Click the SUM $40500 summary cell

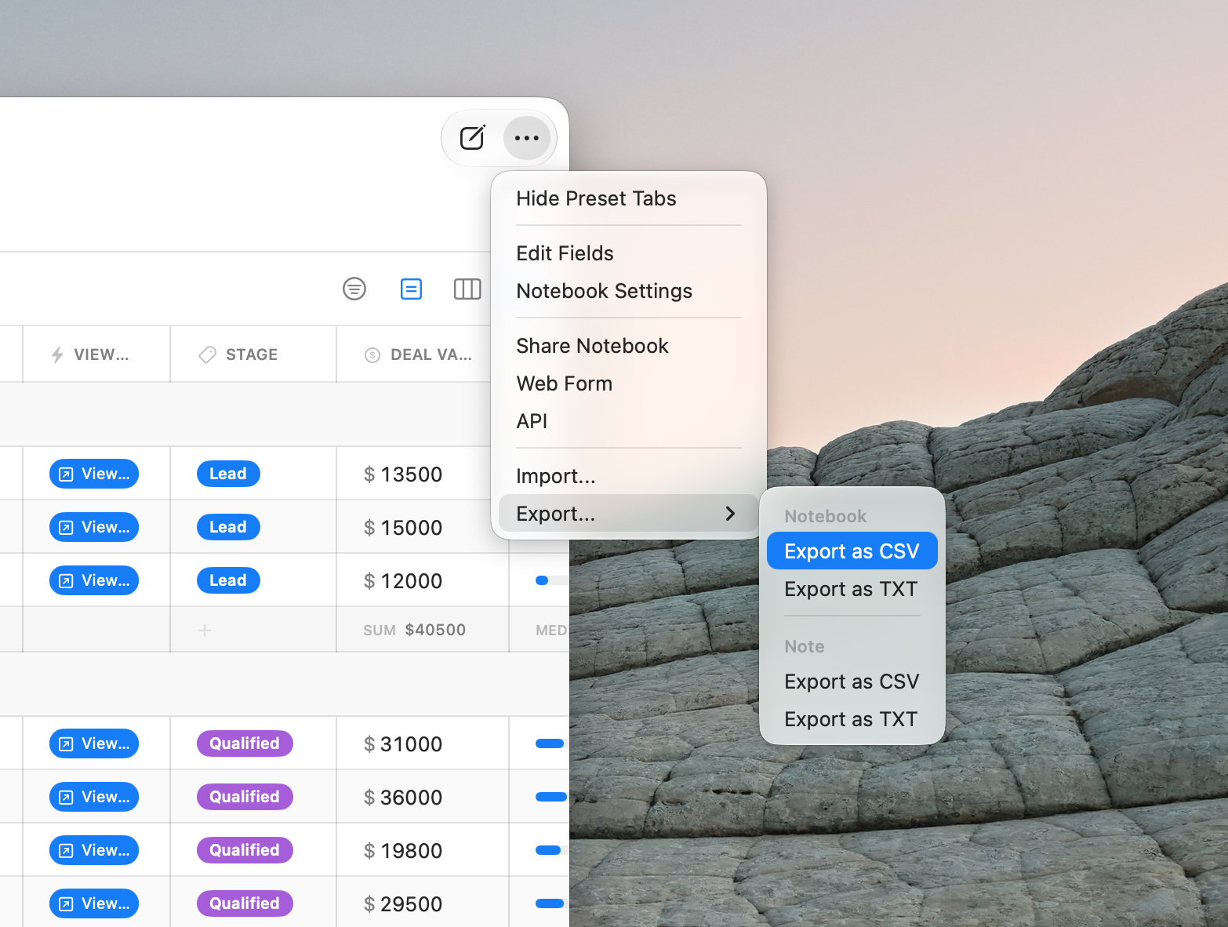423,630
